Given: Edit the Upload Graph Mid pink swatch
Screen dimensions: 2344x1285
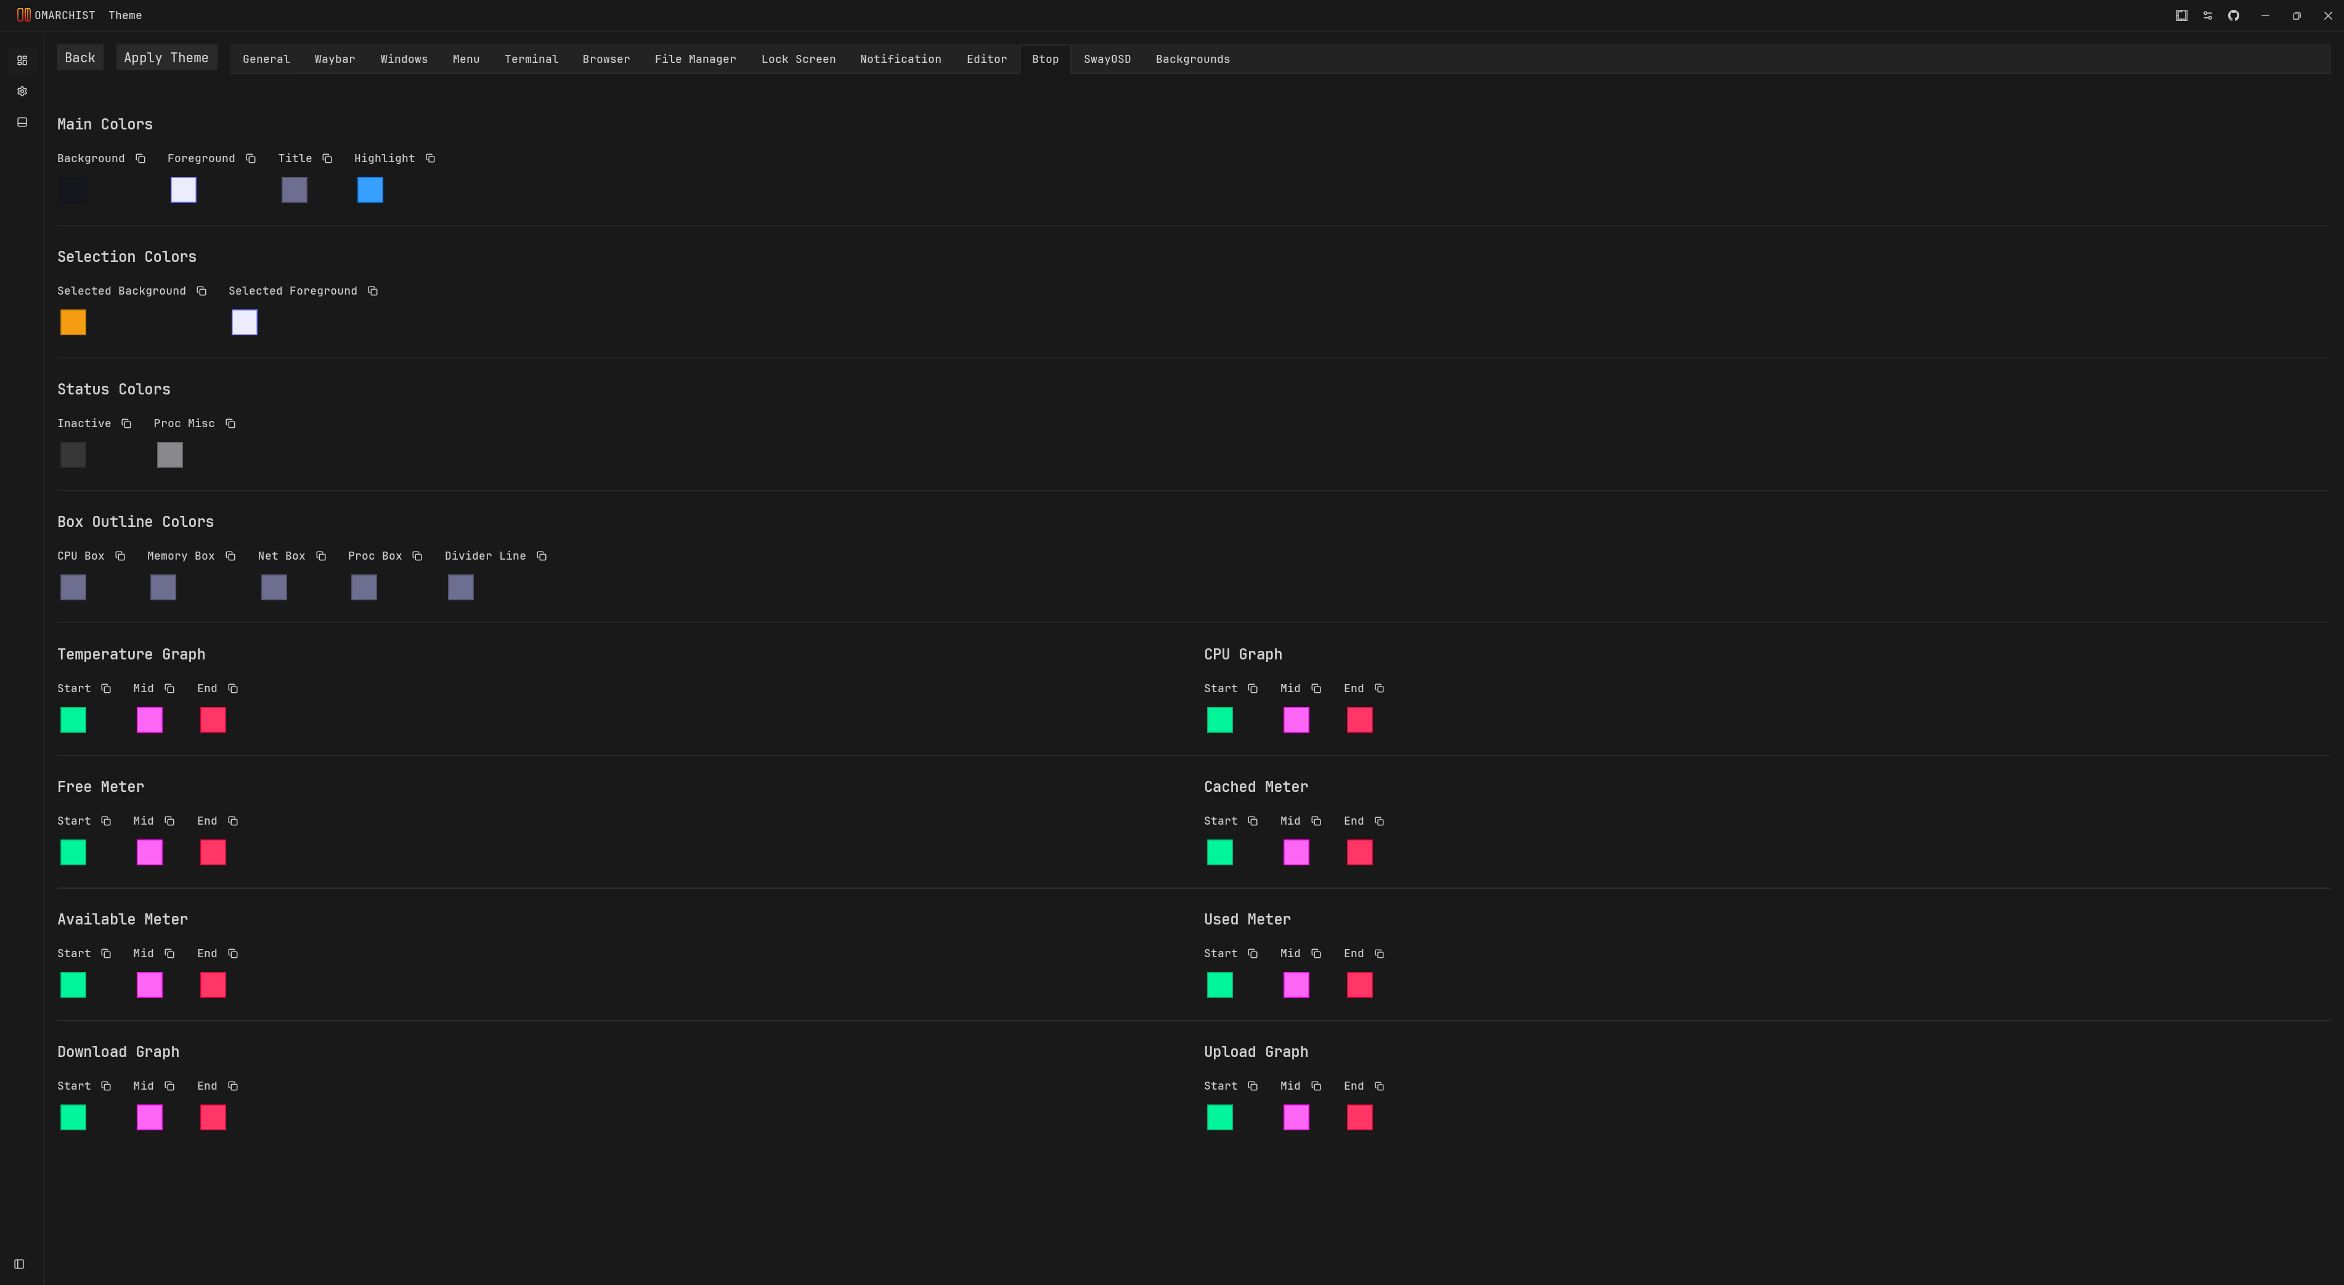Looking at the screenshot, I should pyautogui.click(x=1296, y=1117).
